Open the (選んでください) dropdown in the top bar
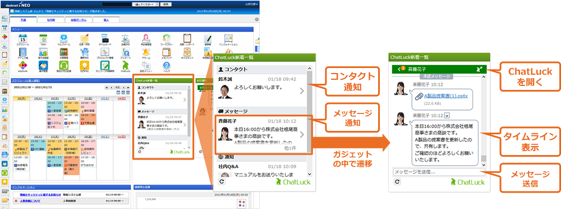Viewport: 561px width, 209px height. pos(146,4)
